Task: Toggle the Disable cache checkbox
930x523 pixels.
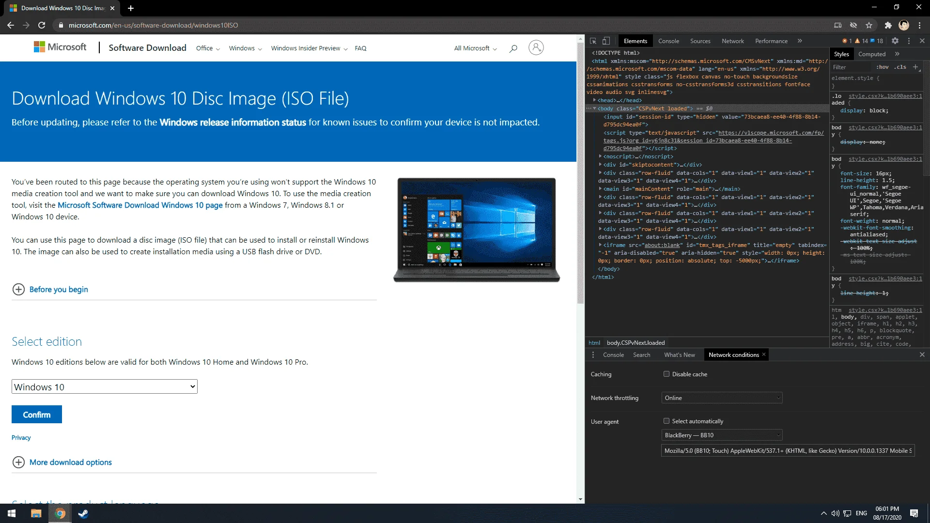Action: click(x=666, y=374)
